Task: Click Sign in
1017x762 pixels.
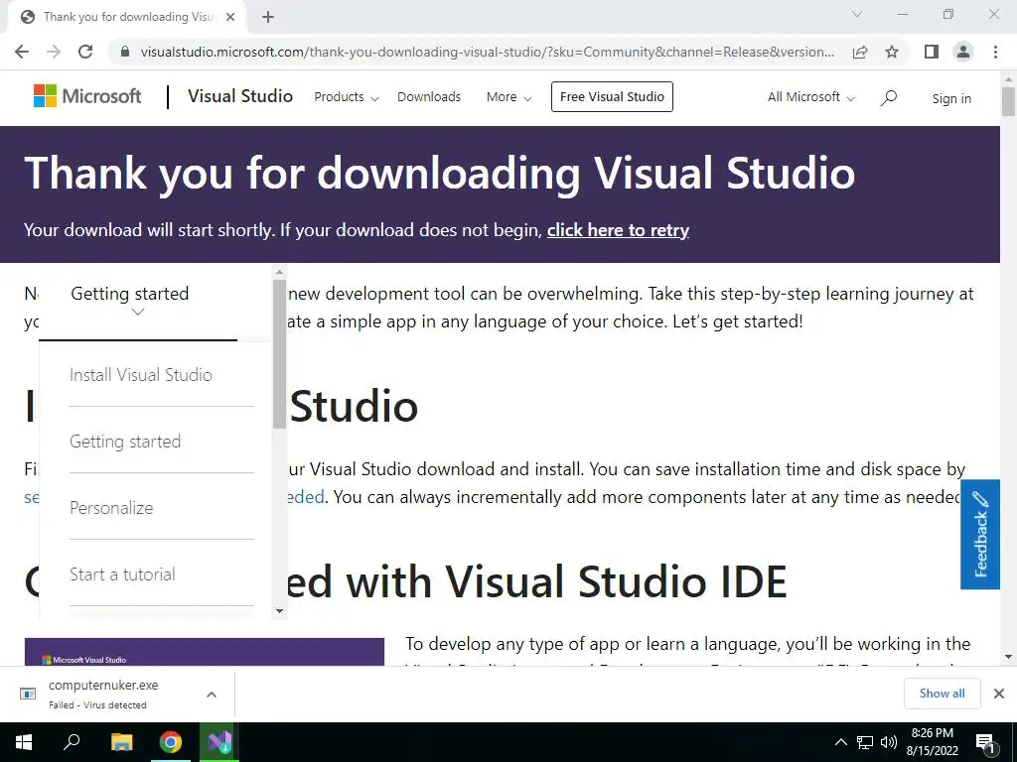Action: click(951, 98)
